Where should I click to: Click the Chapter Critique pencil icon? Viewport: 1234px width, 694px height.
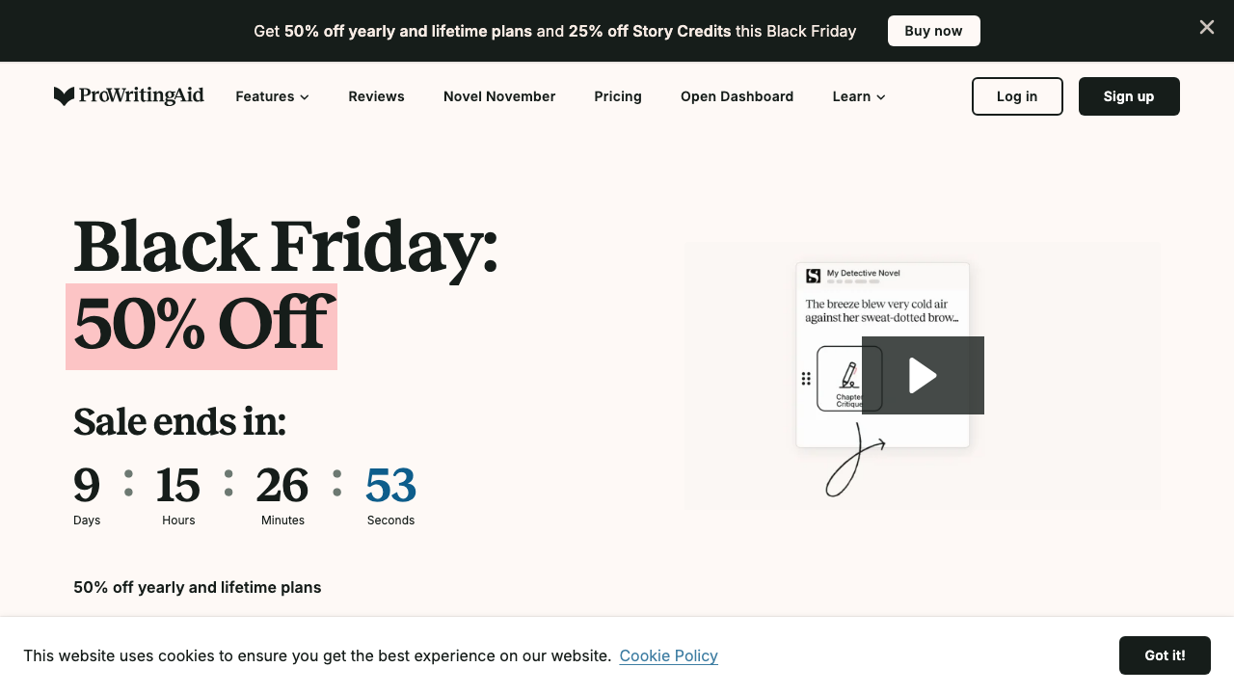(848, 375)
